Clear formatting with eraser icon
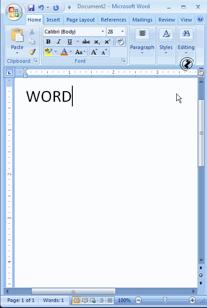207x308 pixels. (x=120, y=42)
